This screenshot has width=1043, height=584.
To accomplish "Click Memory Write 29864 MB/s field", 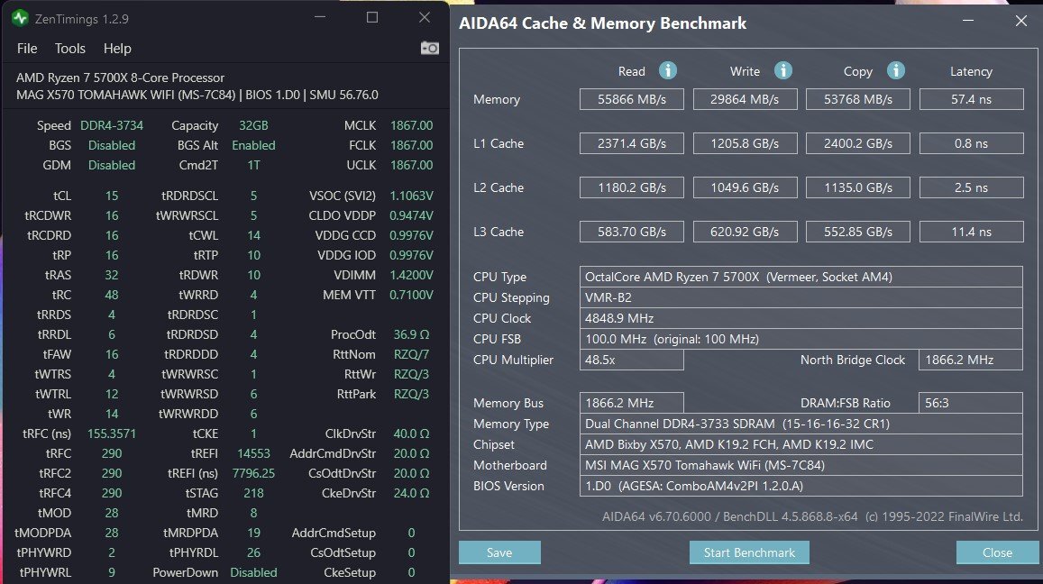I will [x=745, y=99].
